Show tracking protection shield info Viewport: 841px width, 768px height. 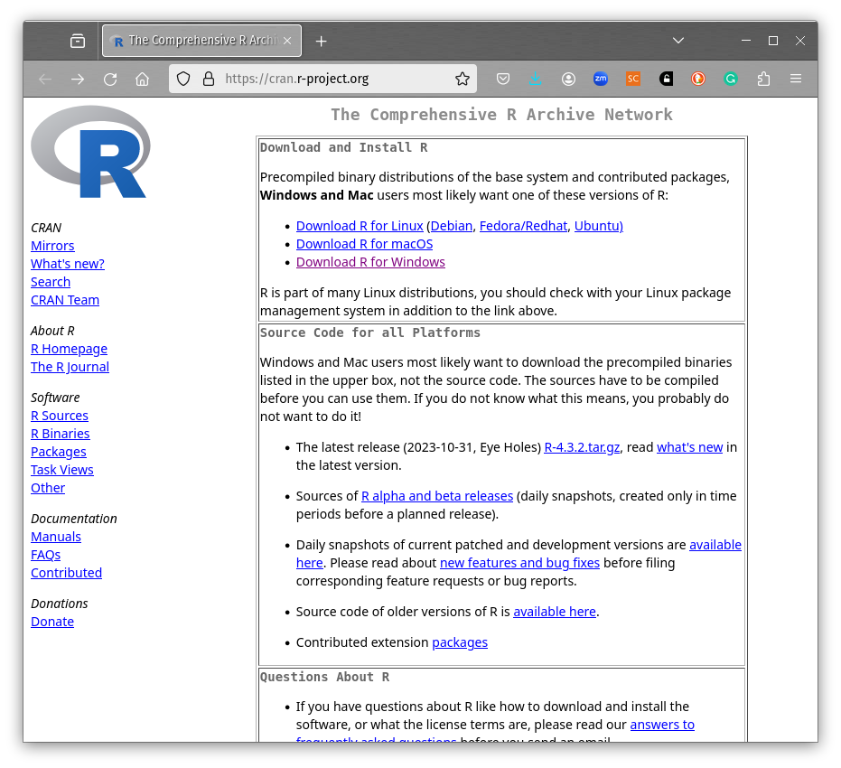[x=183, y=80]
